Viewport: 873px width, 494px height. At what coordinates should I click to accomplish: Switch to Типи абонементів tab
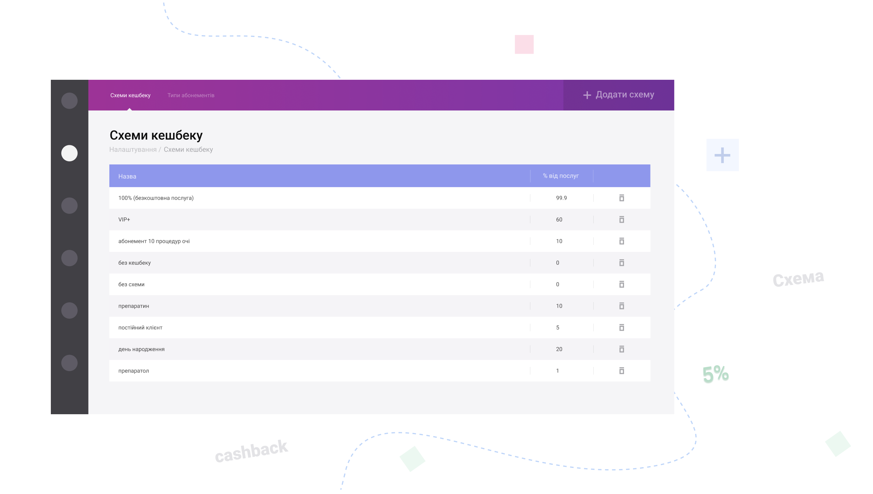191,95
